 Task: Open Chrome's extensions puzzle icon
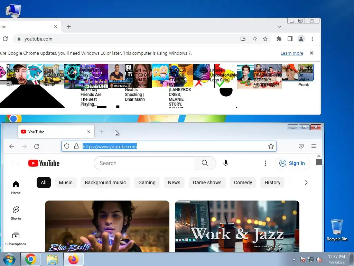[279, 39]
